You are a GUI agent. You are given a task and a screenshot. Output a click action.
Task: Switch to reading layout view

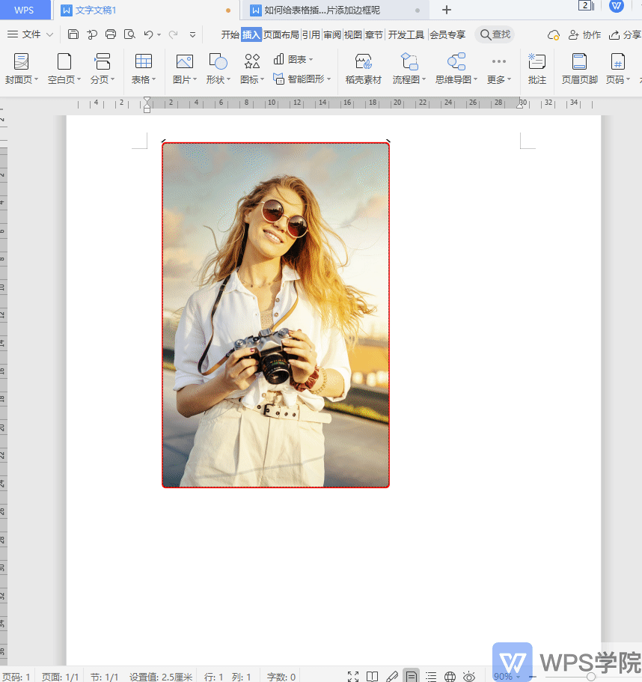tap(372, 677)
